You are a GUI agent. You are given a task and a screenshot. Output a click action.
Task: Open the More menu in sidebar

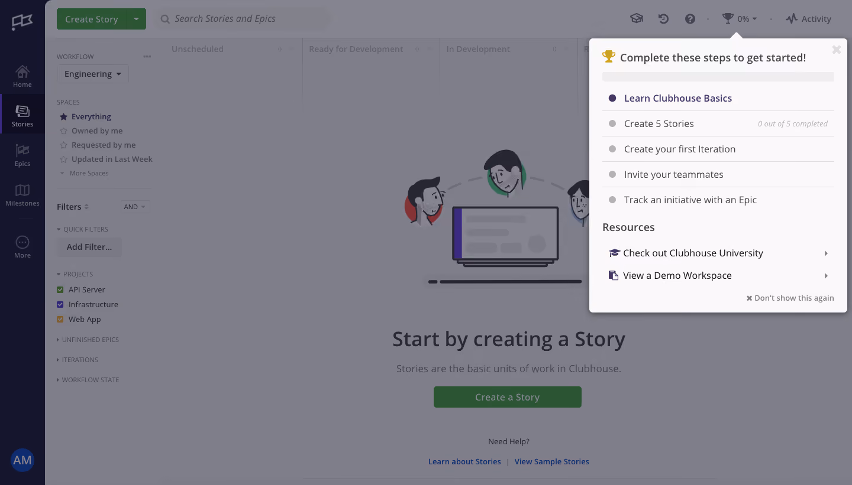tap(22, 247)
